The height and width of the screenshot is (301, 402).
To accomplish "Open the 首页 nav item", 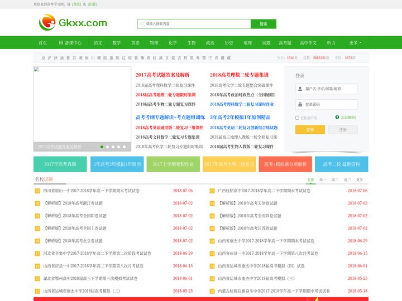I will click(x=43, y=43).
